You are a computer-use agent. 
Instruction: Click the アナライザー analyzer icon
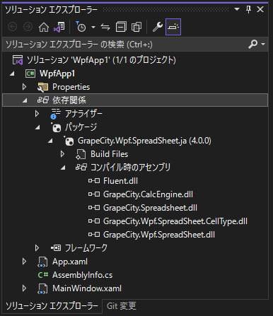56,114
